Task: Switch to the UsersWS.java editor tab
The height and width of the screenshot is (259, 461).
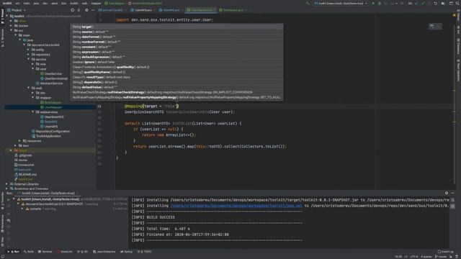Action: pyautogui.click(x=143, y=10)
